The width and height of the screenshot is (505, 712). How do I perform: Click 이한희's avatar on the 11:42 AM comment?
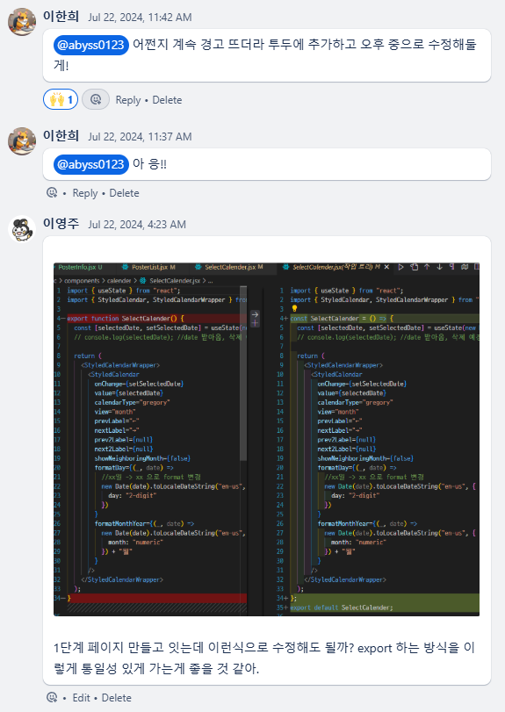tap(22, 21)
